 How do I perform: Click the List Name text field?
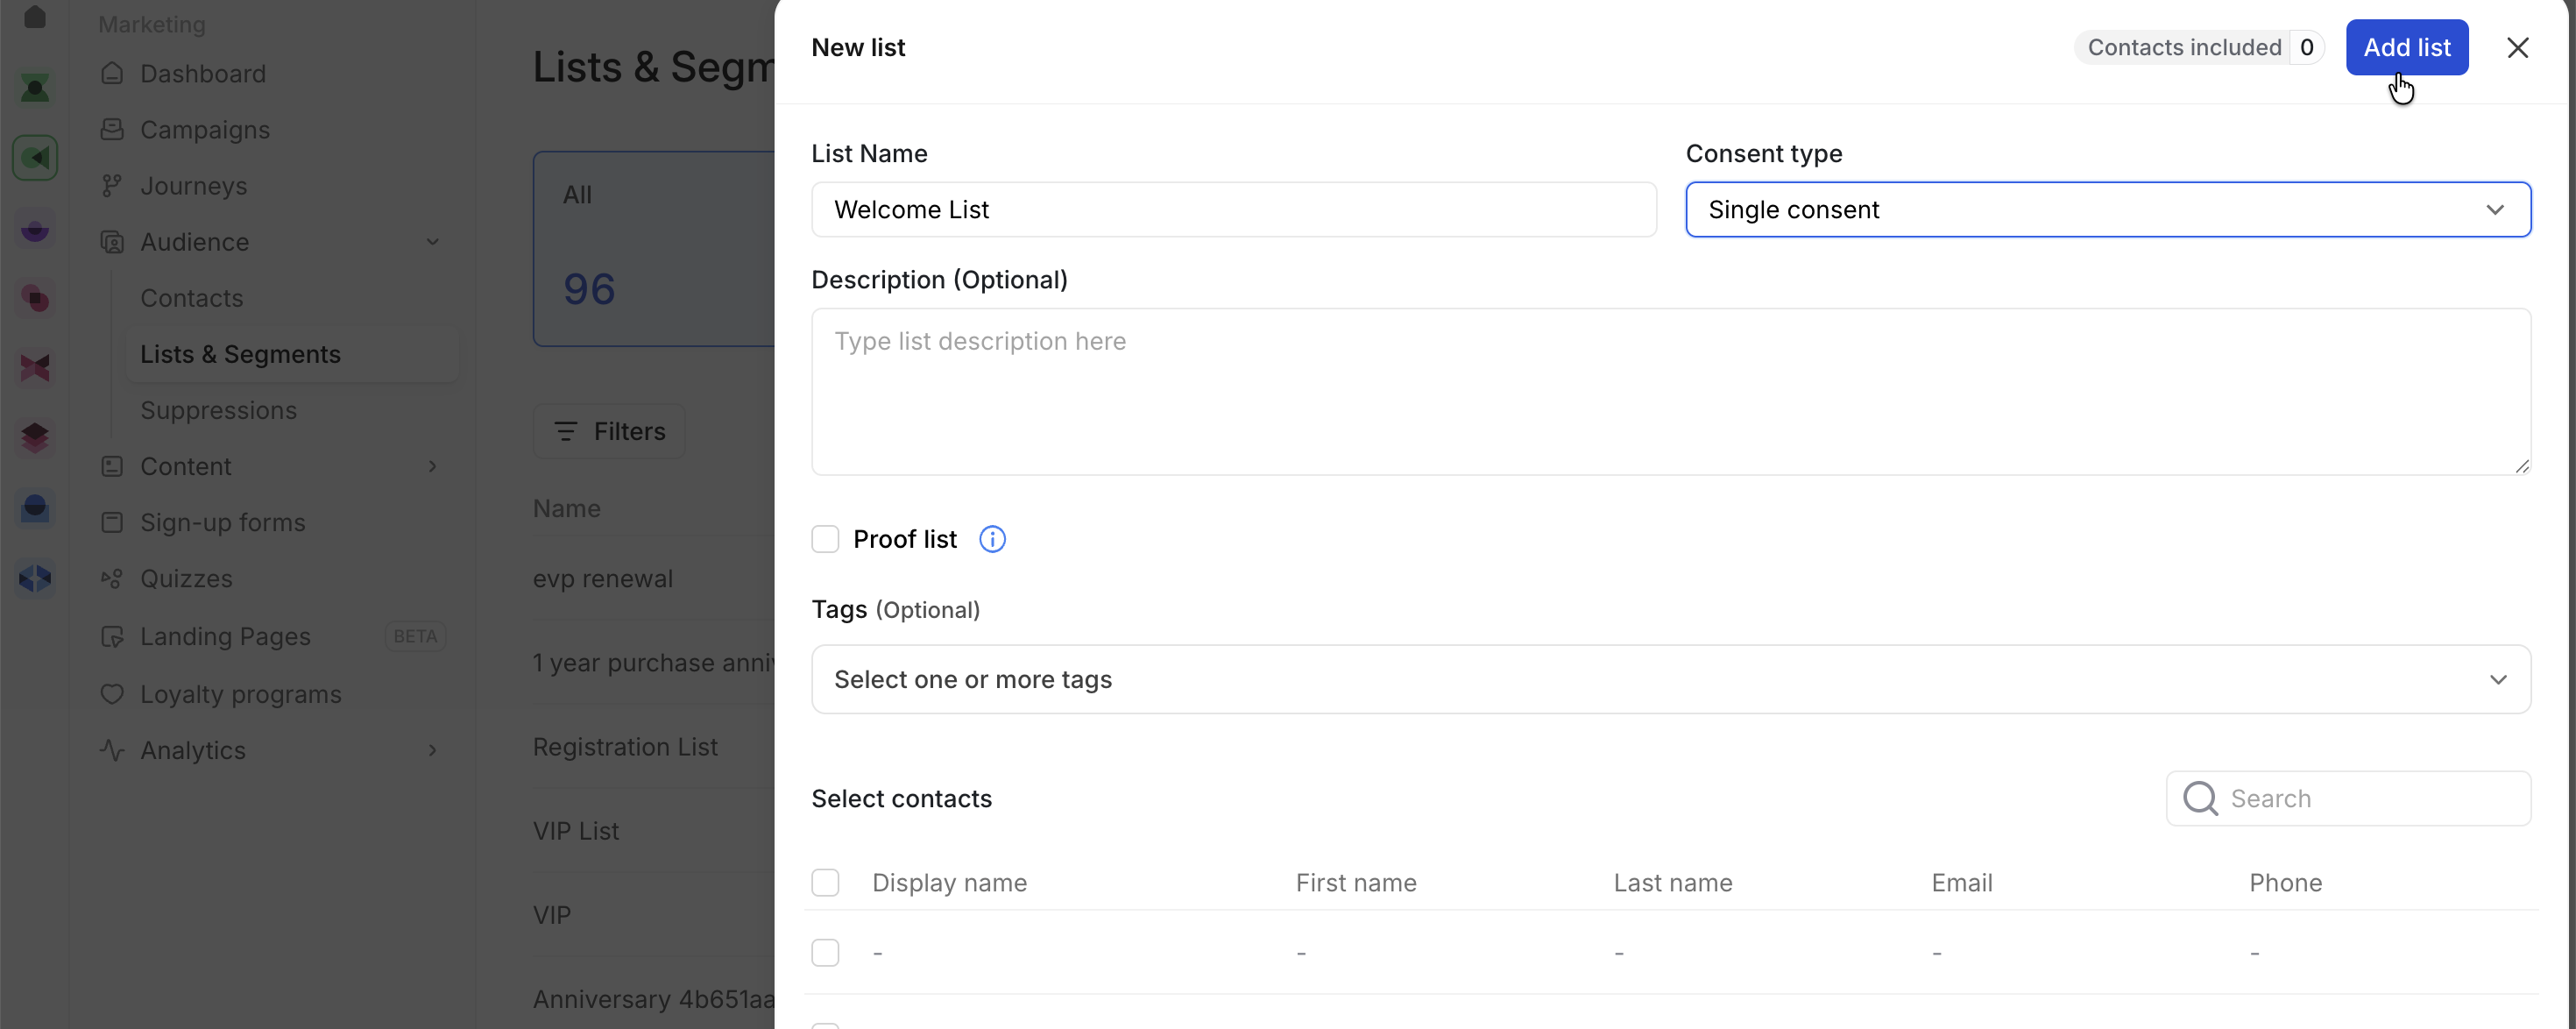coord(1233,210)
